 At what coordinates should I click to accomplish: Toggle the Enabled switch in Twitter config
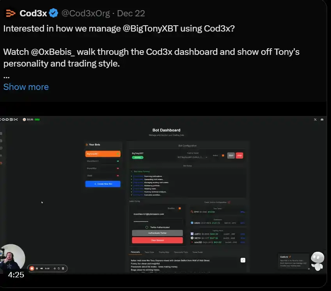coord(180,208)
